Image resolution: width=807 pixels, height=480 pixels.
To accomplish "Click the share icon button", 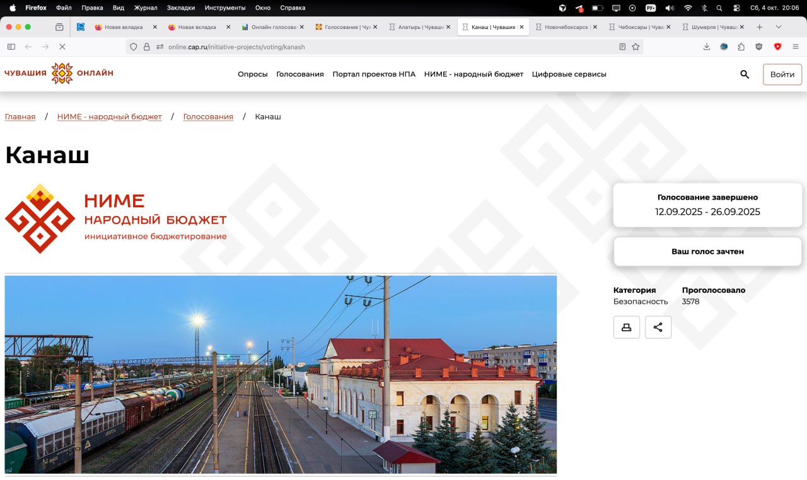I will coord(658,327).
